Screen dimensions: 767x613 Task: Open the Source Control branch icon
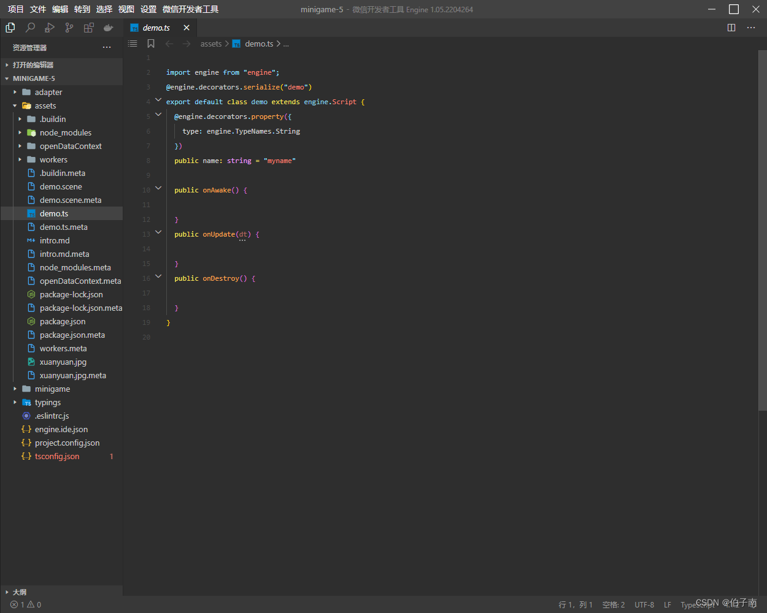click(x=69, y=28)
